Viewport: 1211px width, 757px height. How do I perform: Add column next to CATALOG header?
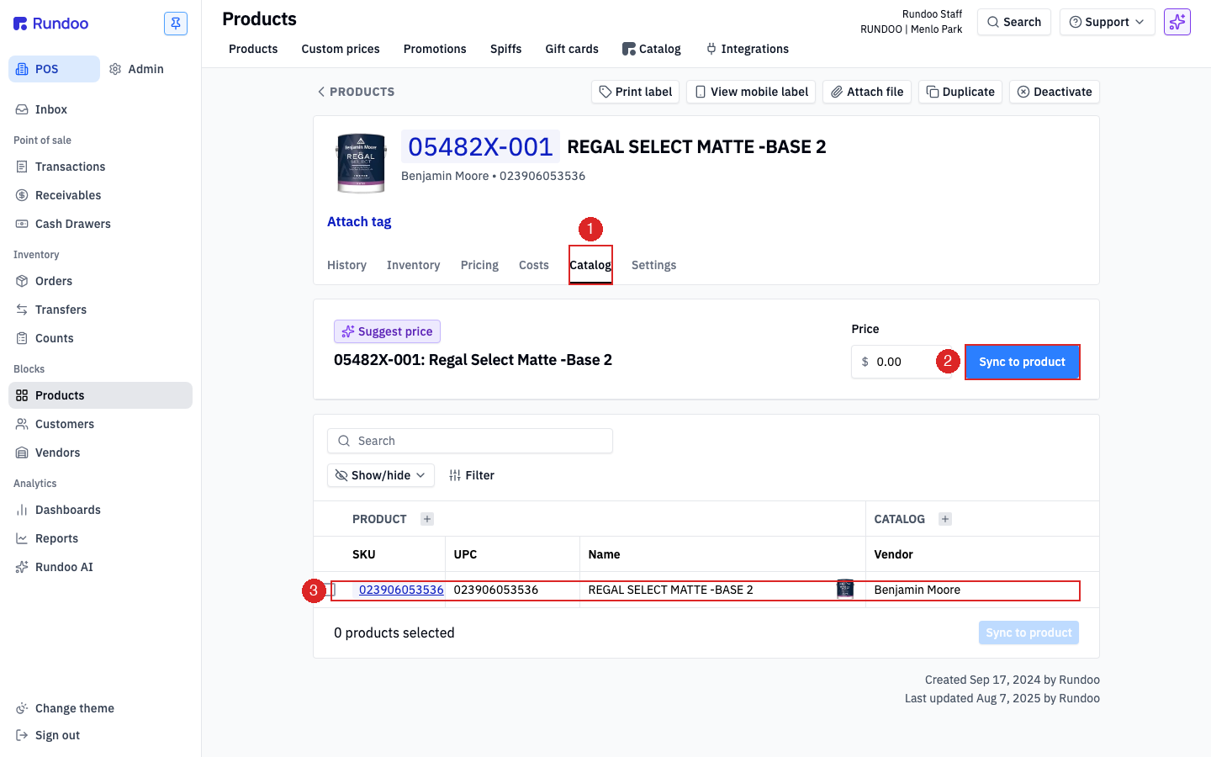(x=945, y=519)
